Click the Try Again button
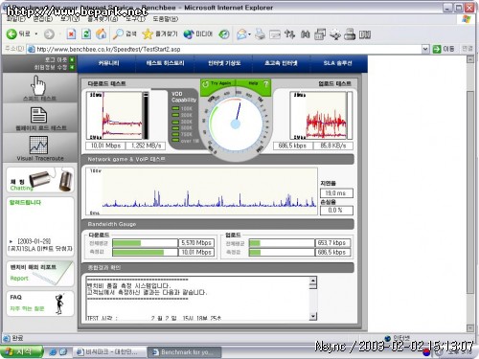This screenshot has width=479, height=359. click(x=217, y=83)
